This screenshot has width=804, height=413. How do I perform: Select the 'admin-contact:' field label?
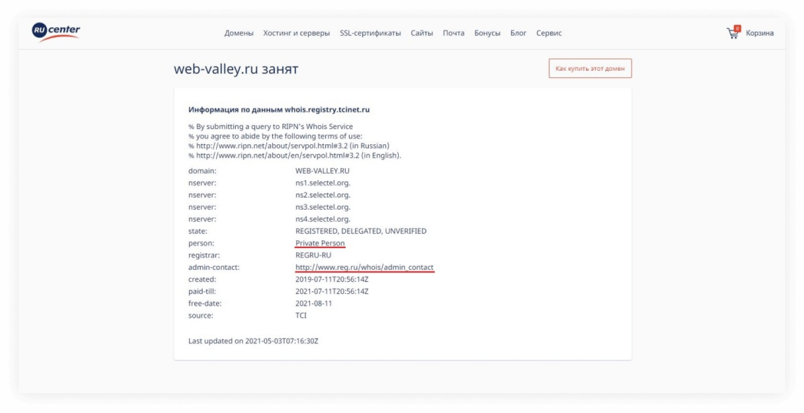[x=213, y=268]
